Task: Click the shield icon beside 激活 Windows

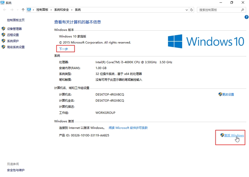Action: point(222,135)
